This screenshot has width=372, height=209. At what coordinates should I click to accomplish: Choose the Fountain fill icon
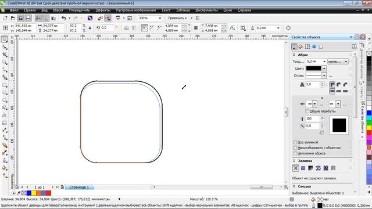coord(310,168)
